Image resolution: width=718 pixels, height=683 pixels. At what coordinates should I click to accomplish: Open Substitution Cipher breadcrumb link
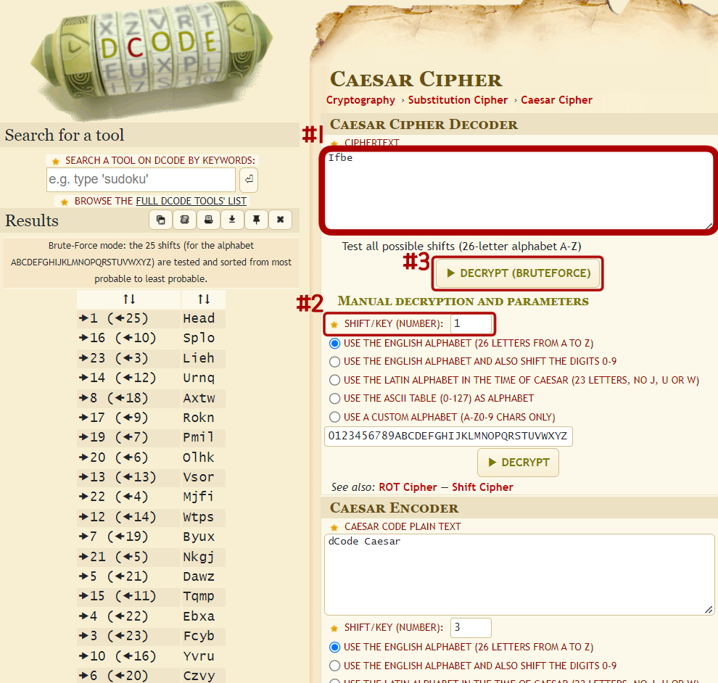458,100
